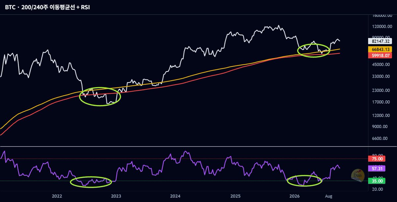Click the RSI 20.00 axis value

377,189
